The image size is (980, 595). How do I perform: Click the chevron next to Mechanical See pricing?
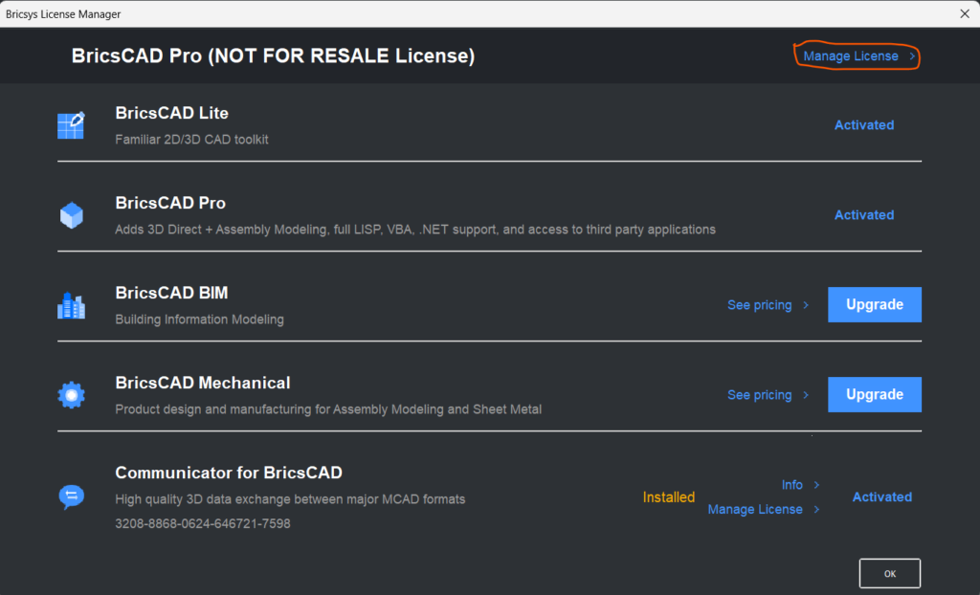pos(806,395)
